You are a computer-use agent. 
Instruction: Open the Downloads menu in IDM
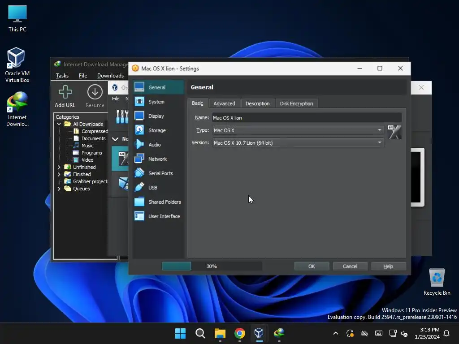click(110, 76)
